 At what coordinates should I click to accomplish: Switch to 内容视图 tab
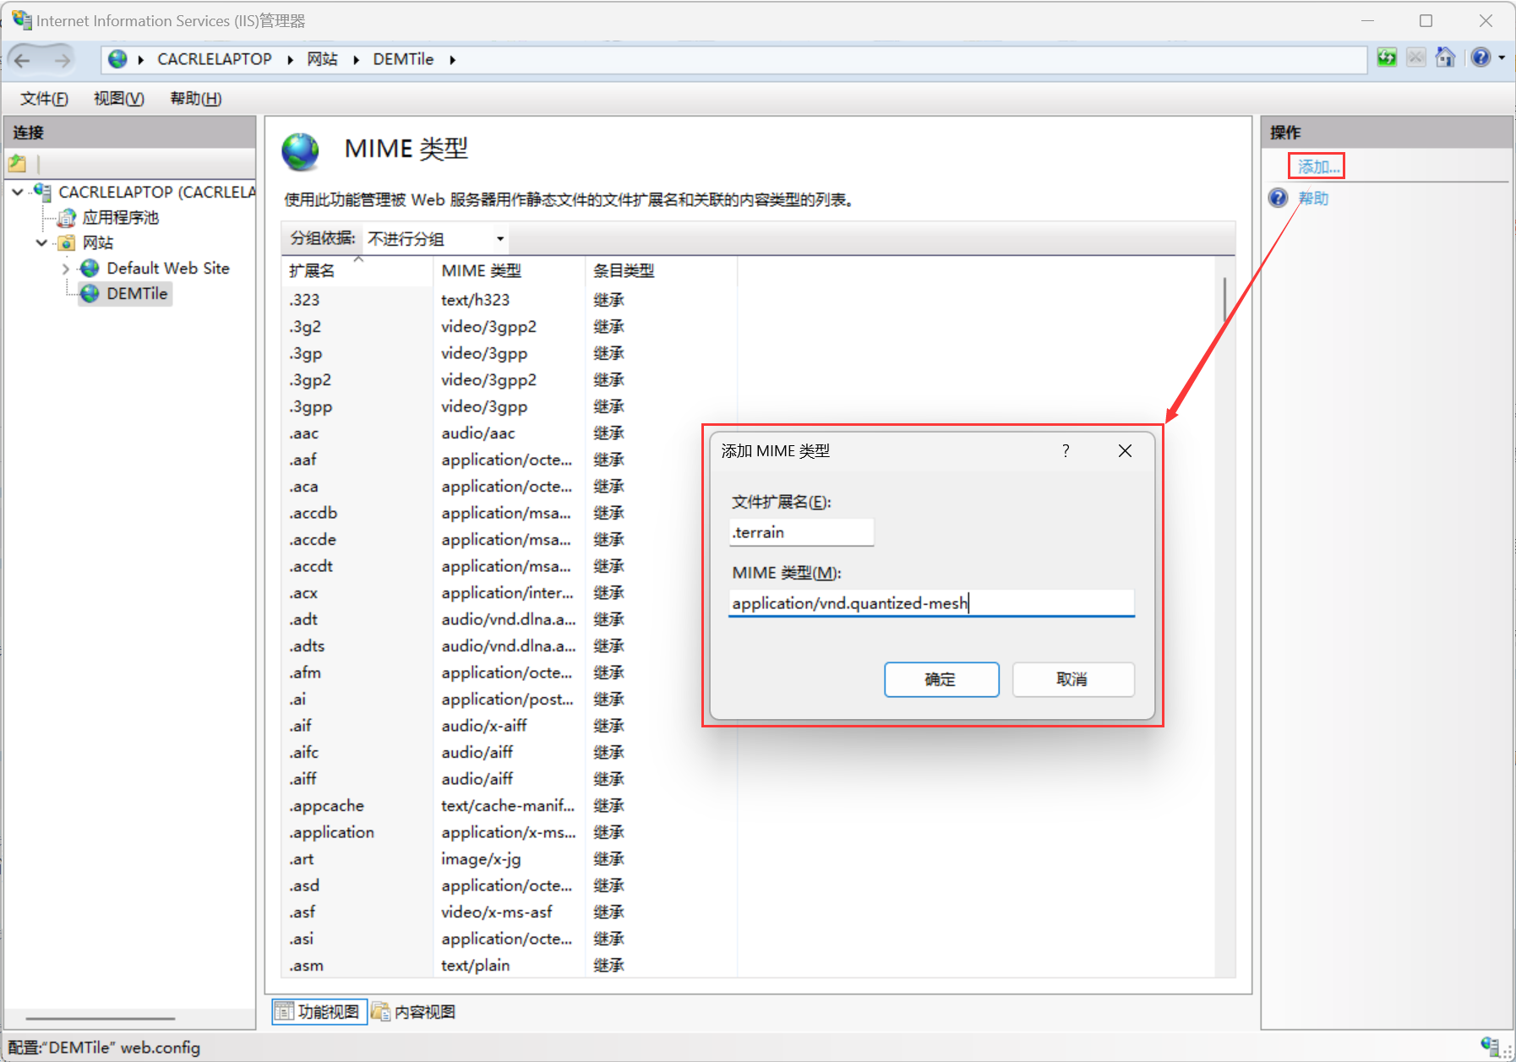click(x=414, y=1011)
